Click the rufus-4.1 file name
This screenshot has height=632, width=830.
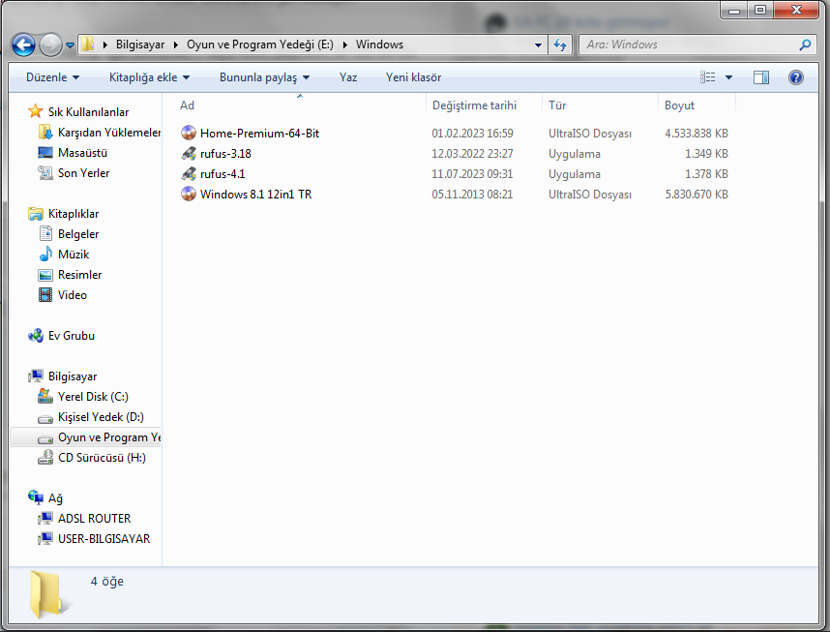(x=222, y=174)
